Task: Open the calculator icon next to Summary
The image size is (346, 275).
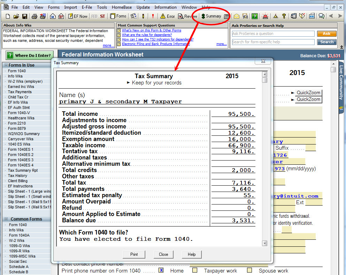Action: coord(226,16)
